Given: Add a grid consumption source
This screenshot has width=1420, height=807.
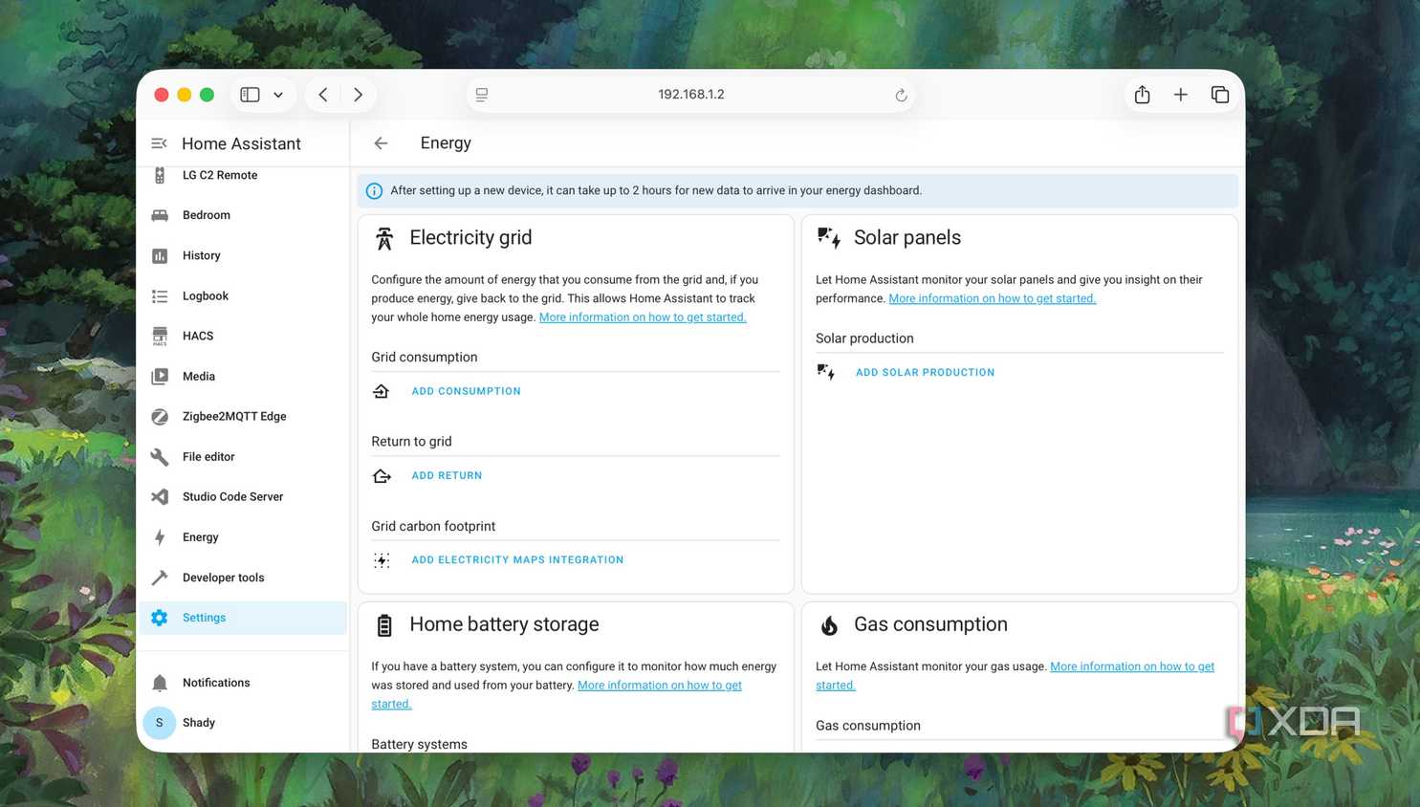Looking at the screenshot, I should 466,391.
